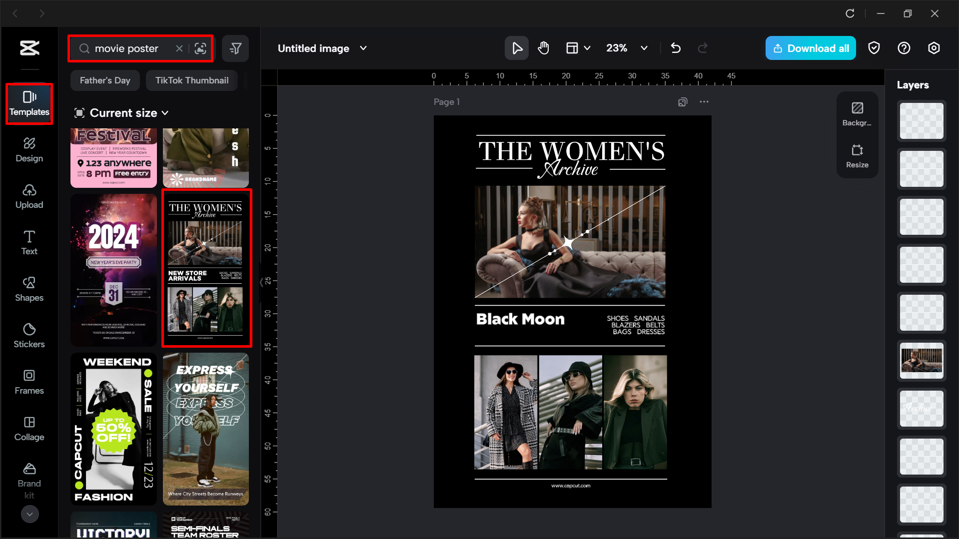Search templates by image
Screen dimensions: 959x539
click(200, 48)
